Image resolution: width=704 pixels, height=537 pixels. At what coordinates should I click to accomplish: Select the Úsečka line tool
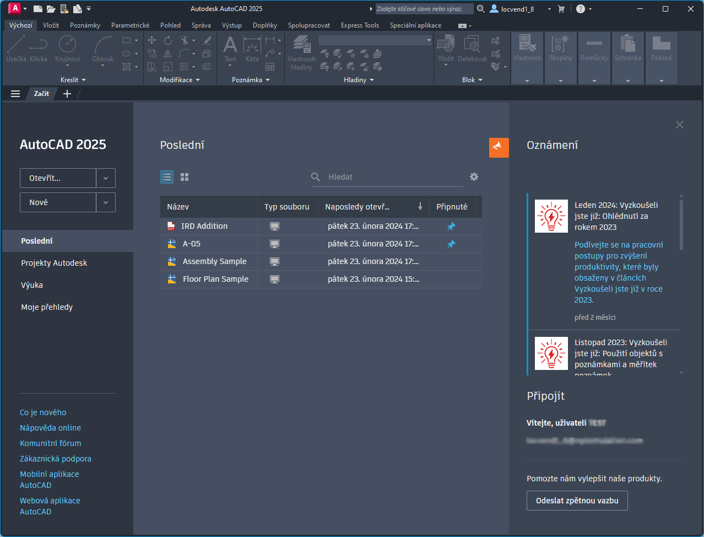[x=16, y=49]
